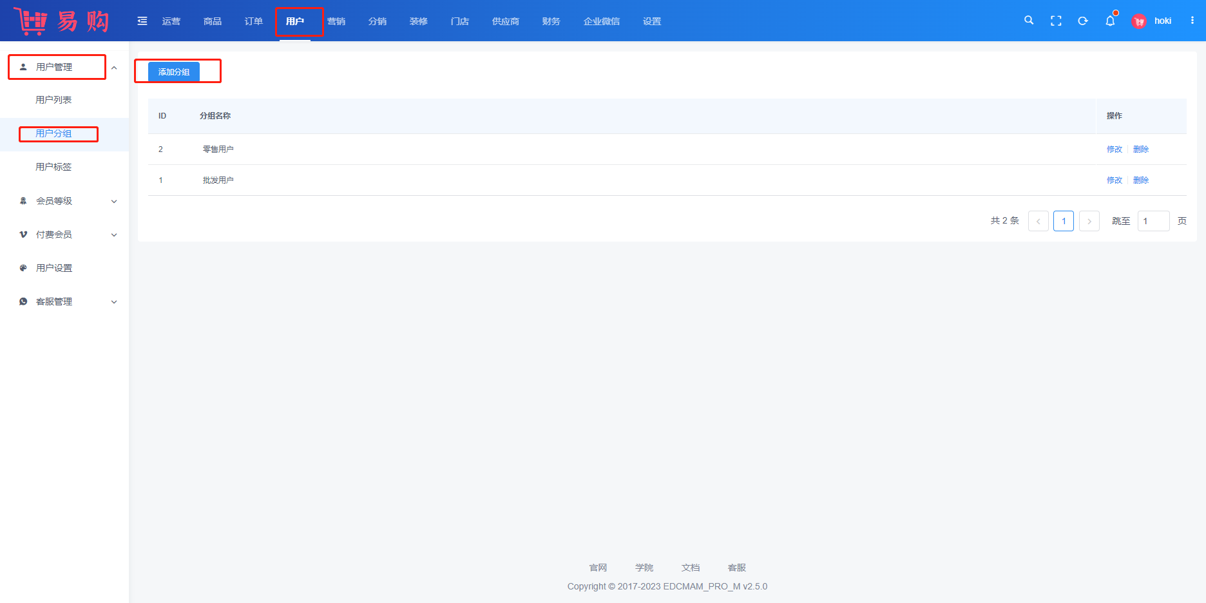
Task: Click the 易购 shopping cart logo
Action: [62, 21]
